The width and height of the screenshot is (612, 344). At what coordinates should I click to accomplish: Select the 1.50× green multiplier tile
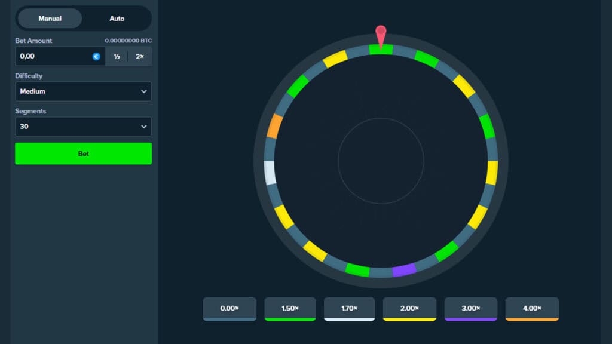click(290, 309)
